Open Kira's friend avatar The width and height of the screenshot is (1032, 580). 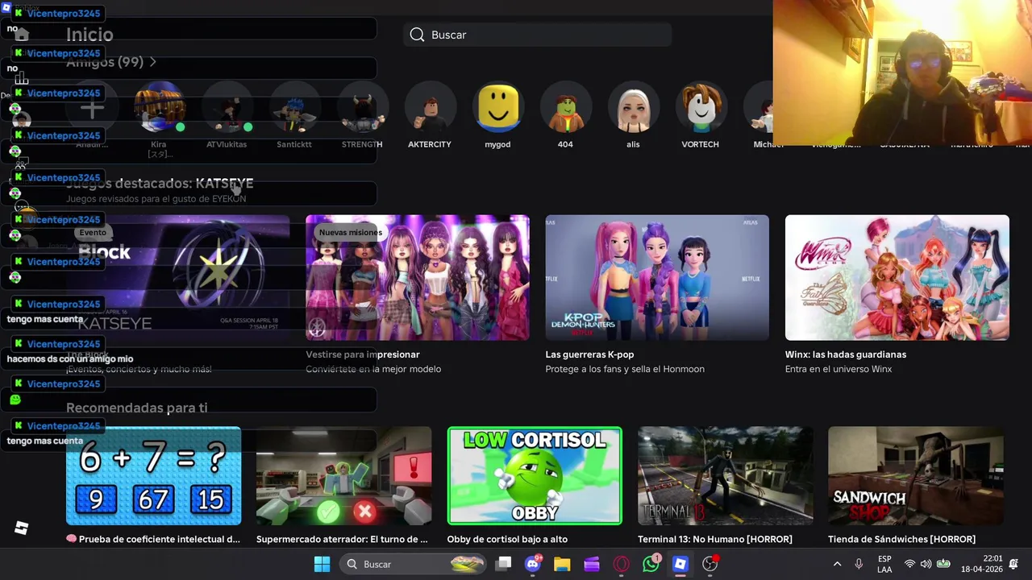tap(159, 109)
